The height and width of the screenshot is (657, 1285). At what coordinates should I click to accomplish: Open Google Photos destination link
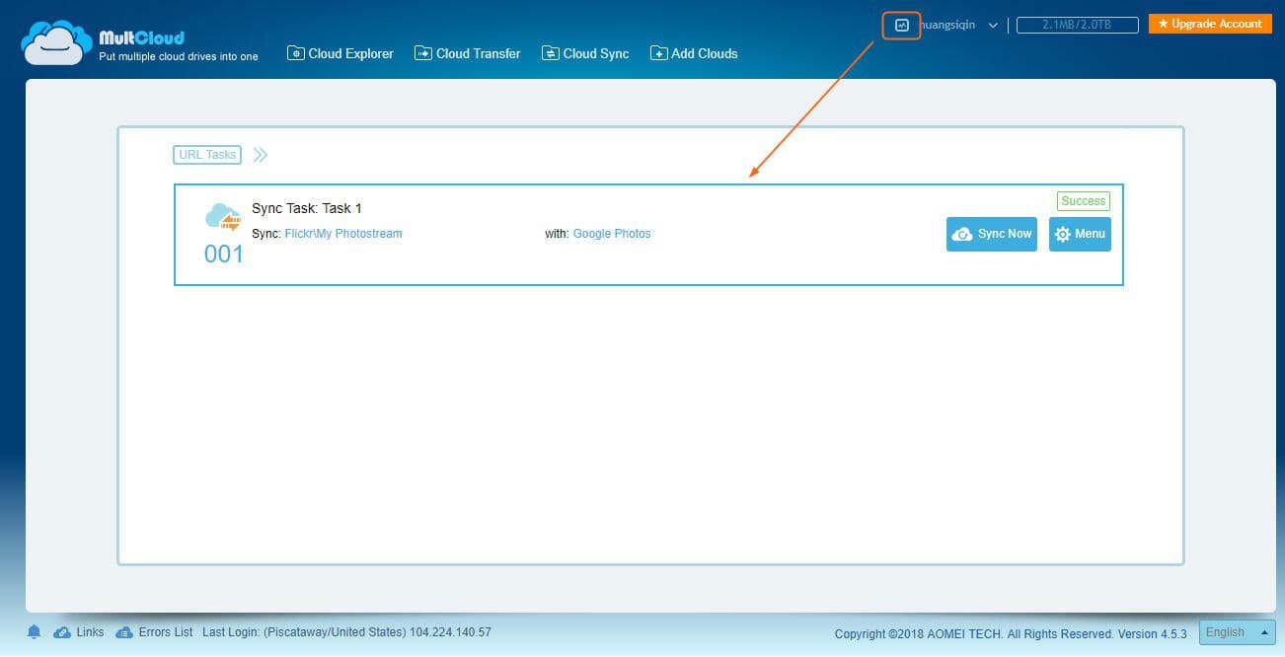(x=612, y=234)
